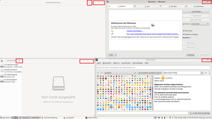Open the openSUSE start menu
212x119 pixels.
[5, 118]
